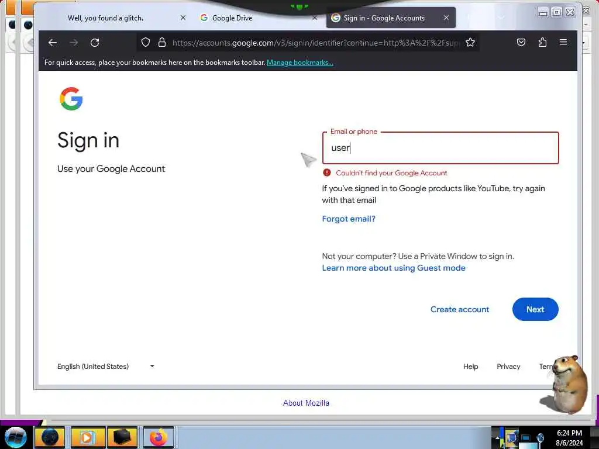The height and width of the screenshot is (449, 599).
Task: Click the black box taskbar icon
Action: pyautogui.click(x=122, y=437)
